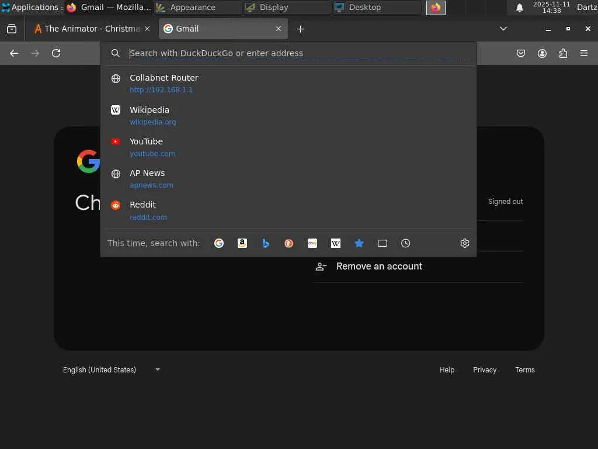Click the Firefox icon in the top panel
Image resolution: width=598 pixels, height=449 pixels.
pos(436,8)
